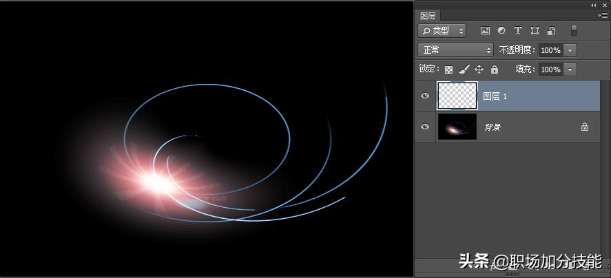
Task: Lock image pixels brush icon
Action: coord(464,69)
